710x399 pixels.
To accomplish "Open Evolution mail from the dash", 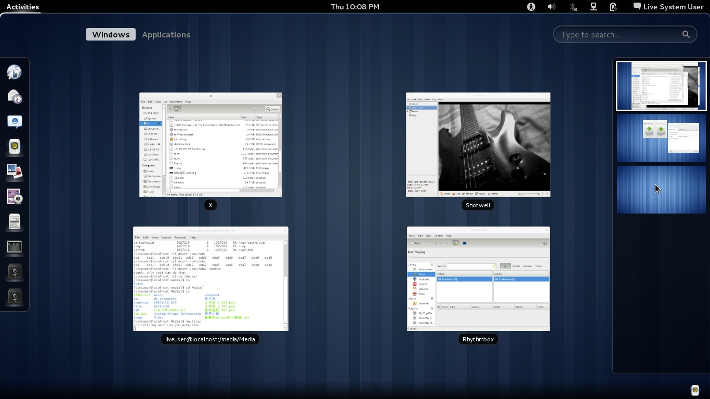I will tap(15, 97).
